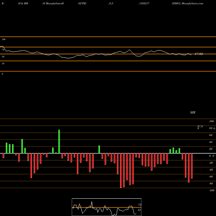Click the '72' label in mini chart
Image resolution: width=216 pixels, height=216 pixels.
139,205
